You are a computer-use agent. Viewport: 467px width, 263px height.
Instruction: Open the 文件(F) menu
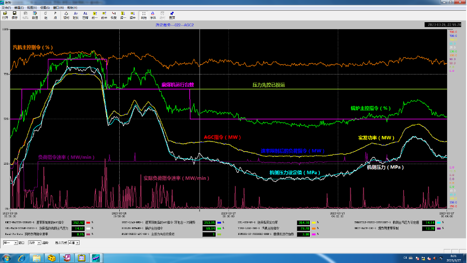[x=5, y=8]
